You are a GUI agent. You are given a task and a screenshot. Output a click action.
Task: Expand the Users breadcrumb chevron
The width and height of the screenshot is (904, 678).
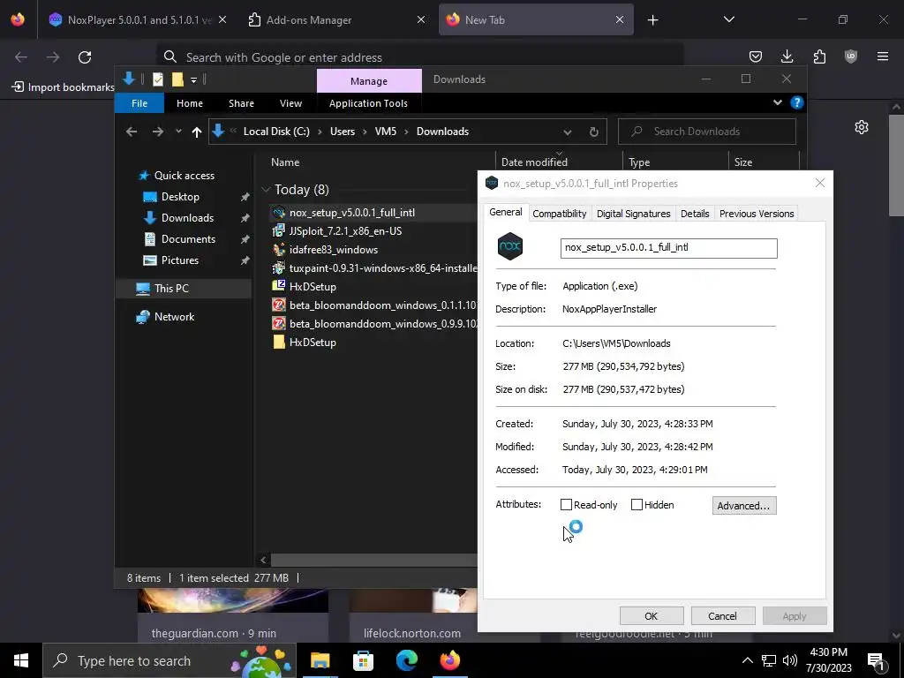click(365, 132)
